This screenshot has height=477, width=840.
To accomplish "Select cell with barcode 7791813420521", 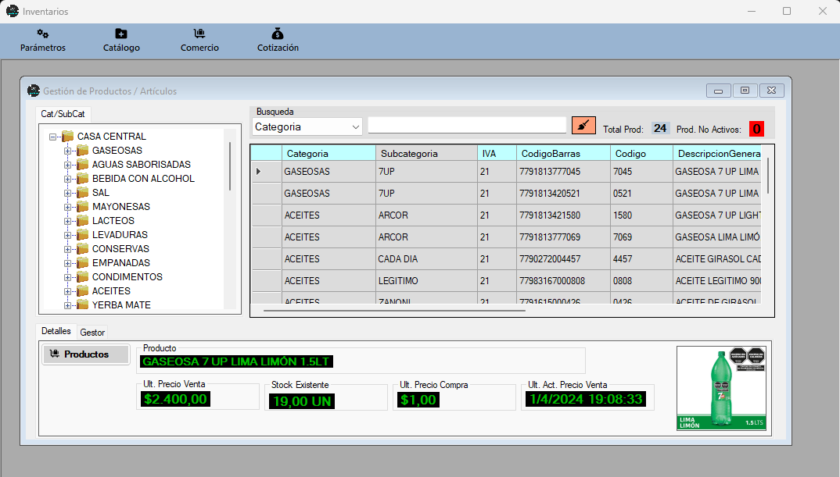I will pos(563,194).
